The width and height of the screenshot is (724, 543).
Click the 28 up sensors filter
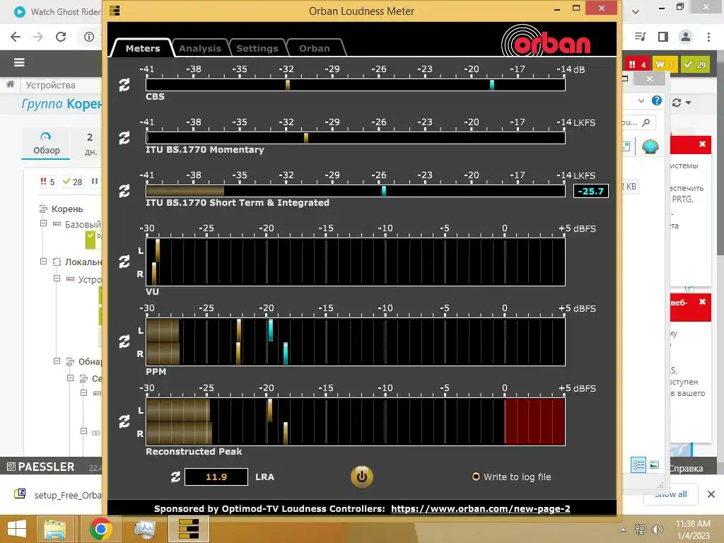pyautogui.click(x=73, y=182)
